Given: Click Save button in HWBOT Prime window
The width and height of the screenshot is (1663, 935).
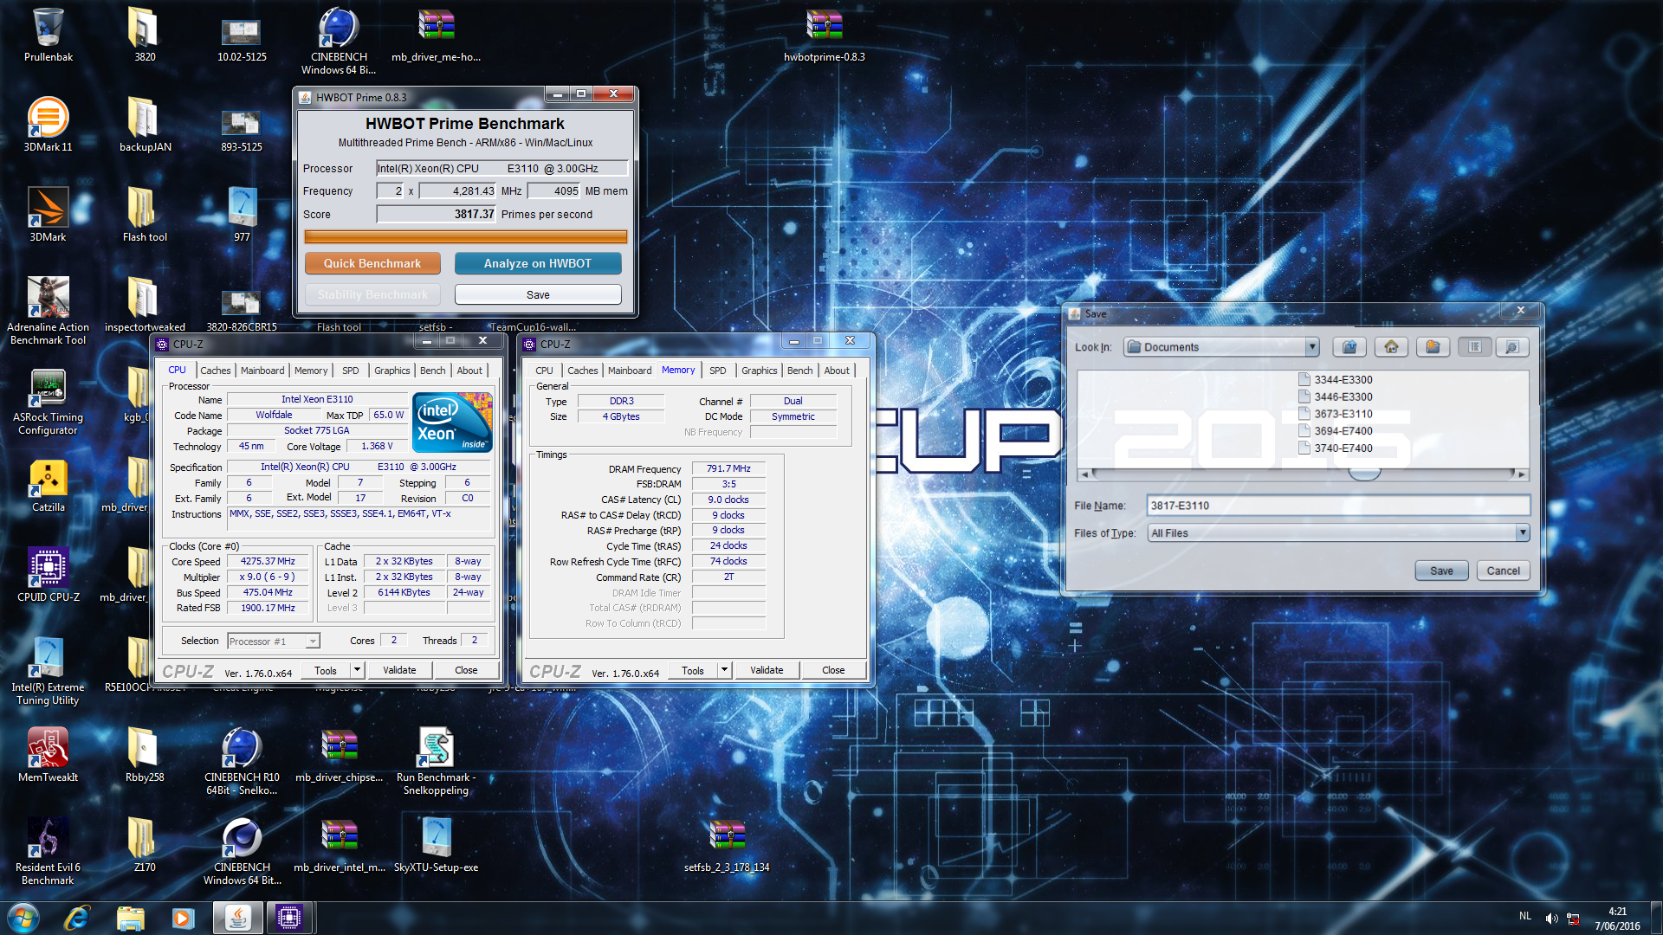Looking at the screenshot, I should click(x=538, y=294).
